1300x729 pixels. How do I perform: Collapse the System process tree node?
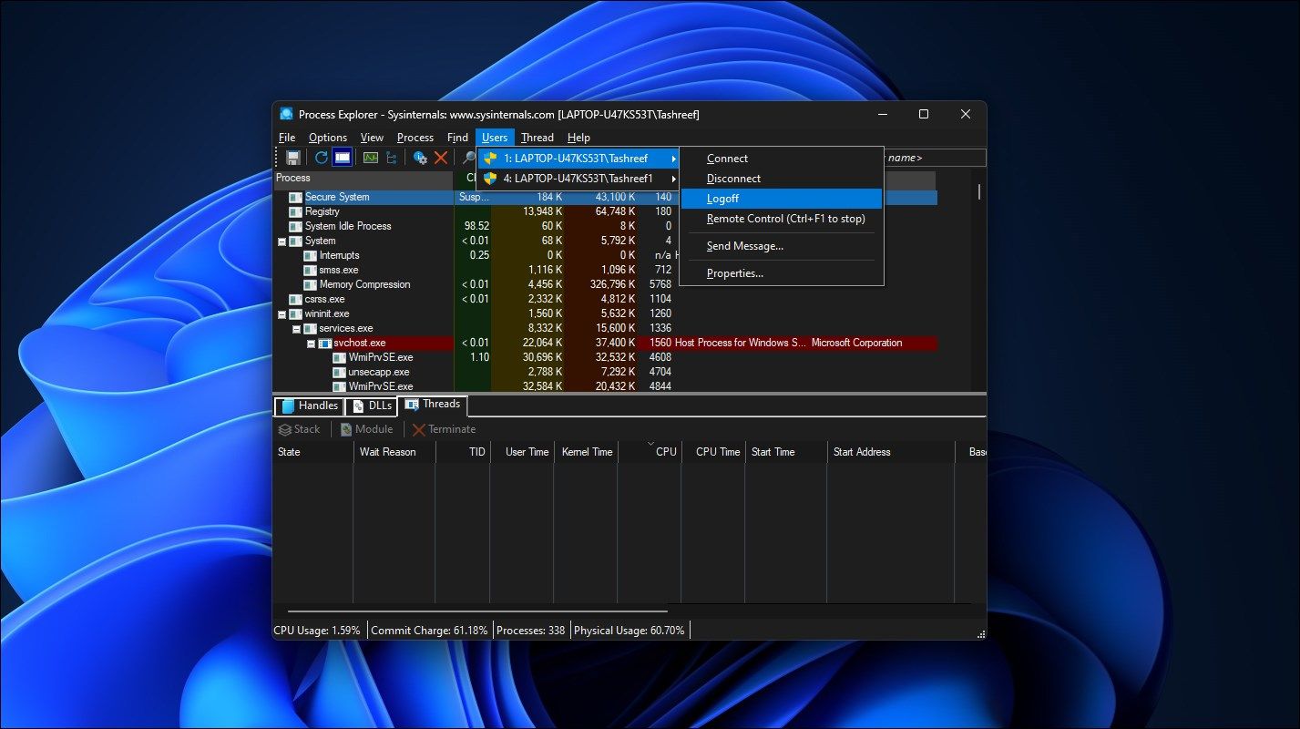click(x=280, y=241)
